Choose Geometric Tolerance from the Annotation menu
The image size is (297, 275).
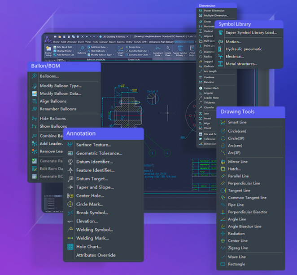pos(100,153)
